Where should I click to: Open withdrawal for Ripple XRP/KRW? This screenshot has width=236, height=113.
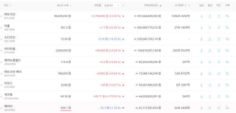tap(210, 27)
